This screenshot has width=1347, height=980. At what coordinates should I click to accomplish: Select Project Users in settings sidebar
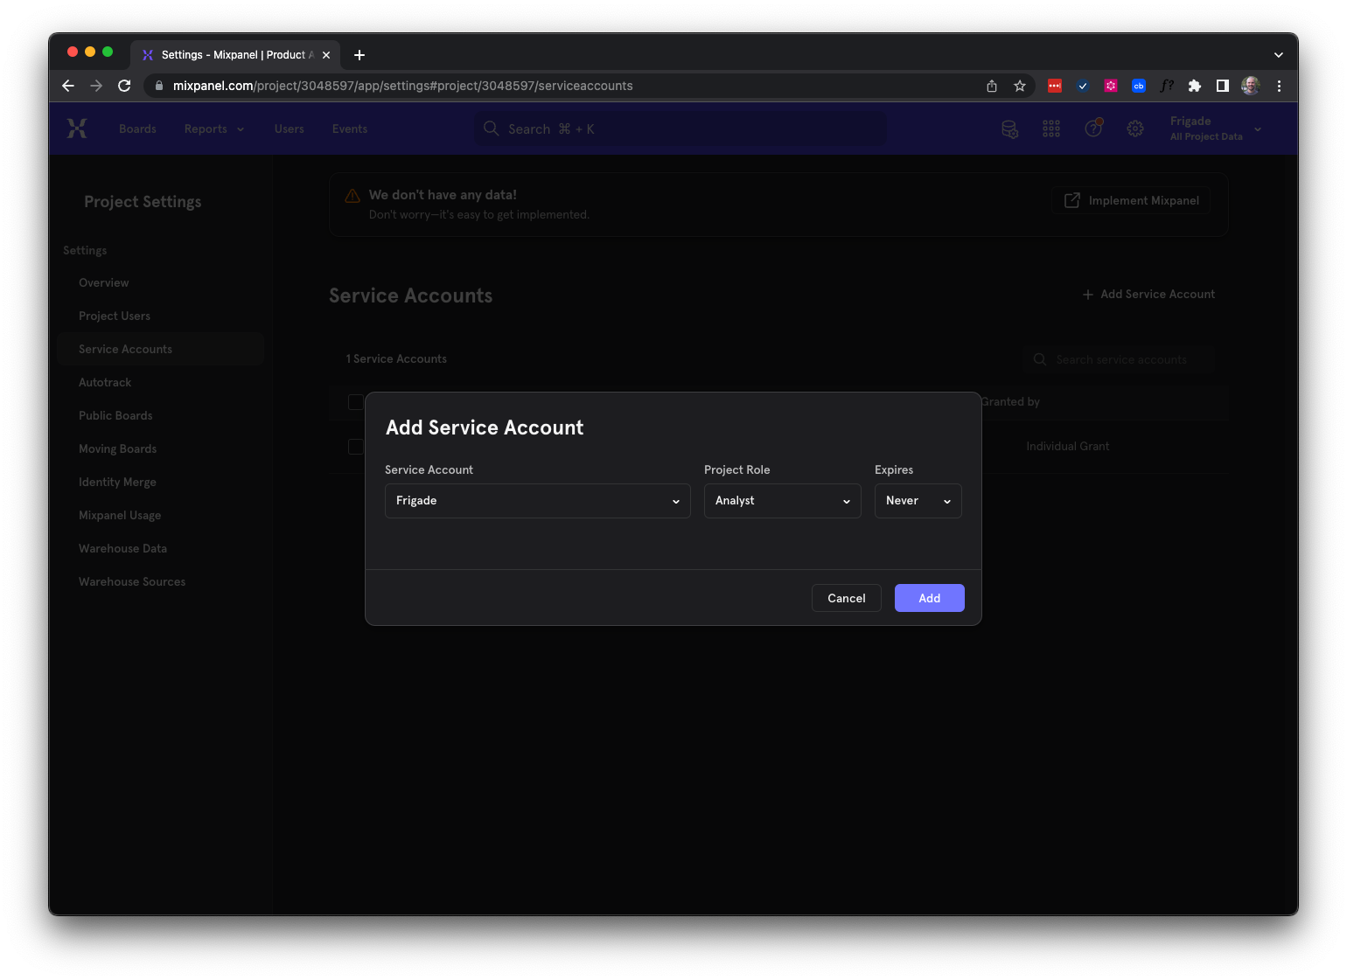[x=115, y=316]
